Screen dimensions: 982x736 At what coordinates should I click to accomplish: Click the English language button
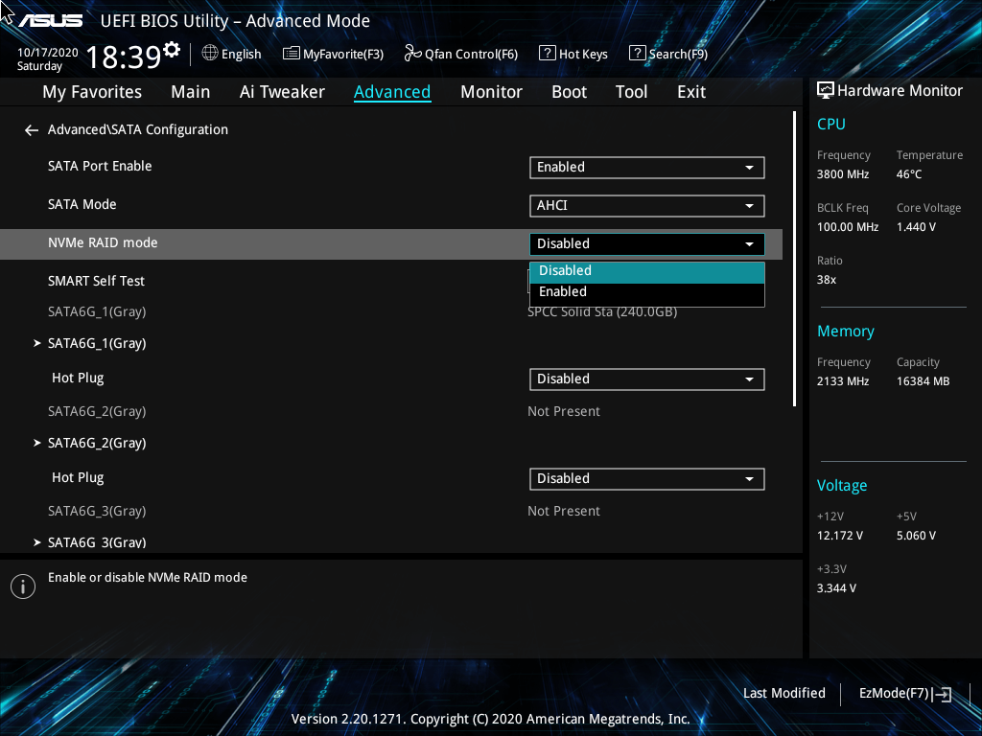232,54
